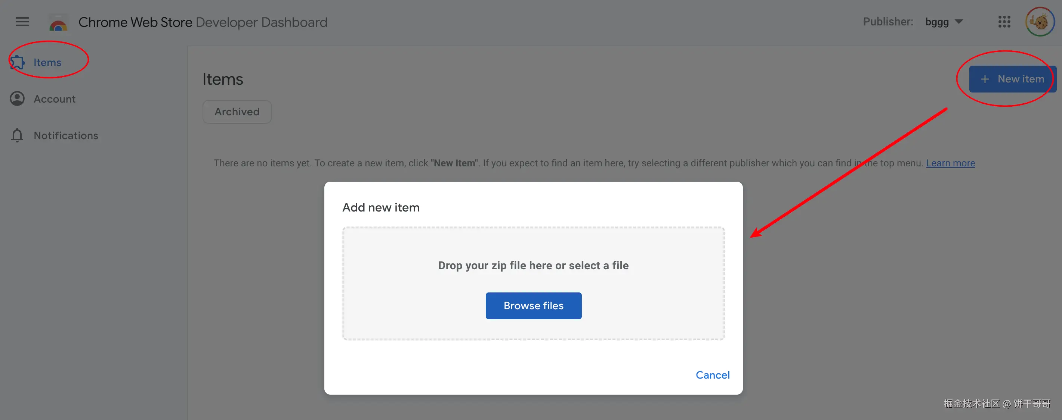The width and height of the screenshot is (1062, 420).
Task: Click the Notifications bell icon
Action: point(17,135)
